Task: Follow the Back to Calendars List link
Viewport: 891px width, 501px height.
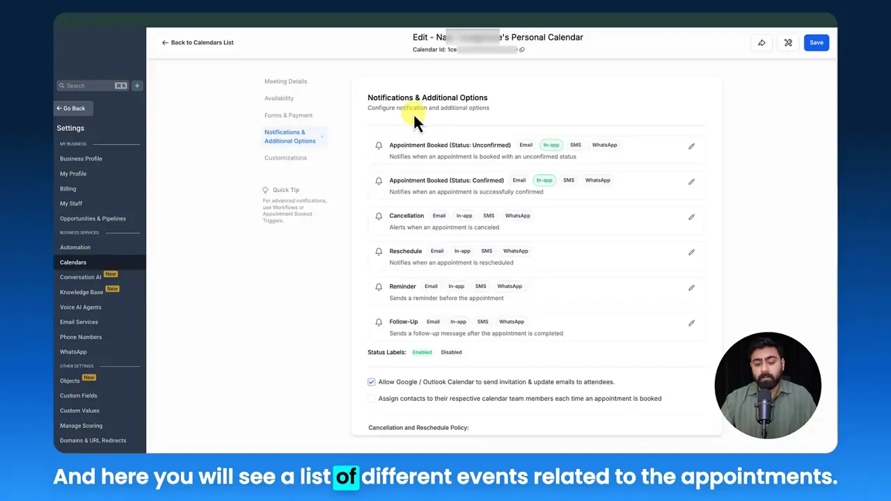Action: [x=198, y=42]
